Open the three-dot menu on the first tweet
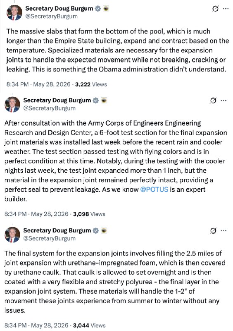 (x=226, y=9)
